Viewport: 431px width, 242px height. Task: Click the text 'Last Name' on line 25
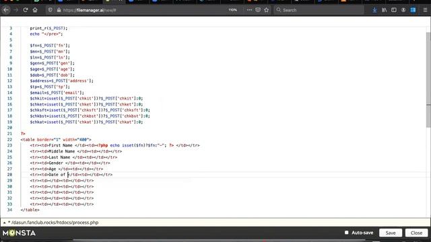pyautogui.click(x=59, y=157)
